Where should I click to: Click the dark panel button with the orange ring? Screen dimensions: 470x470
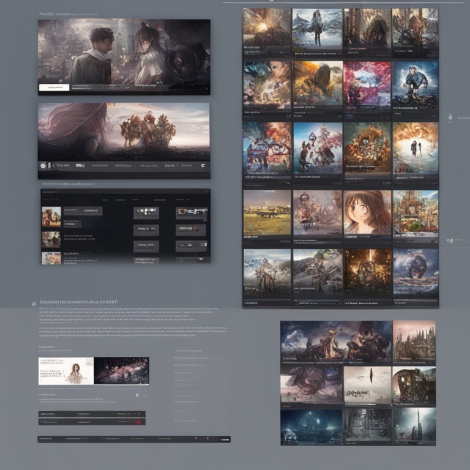coord(191,212)
